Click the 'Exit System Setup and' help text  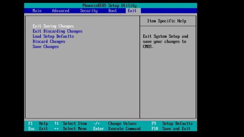pyautogui.click(x=165, y=37)
